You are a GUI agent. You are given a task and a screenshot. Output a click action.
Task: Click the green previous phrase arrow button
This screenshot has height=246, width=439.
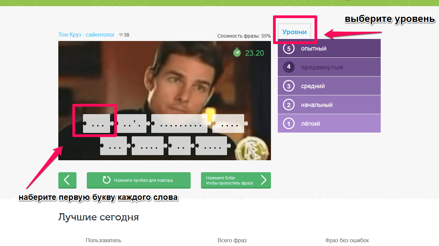pyautogui.click(x=67, y=180)
